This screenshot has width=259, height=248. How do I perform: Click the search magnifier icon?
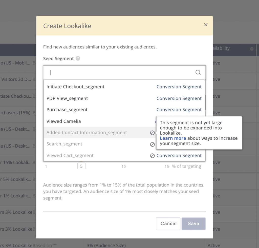tap(198, 73)
